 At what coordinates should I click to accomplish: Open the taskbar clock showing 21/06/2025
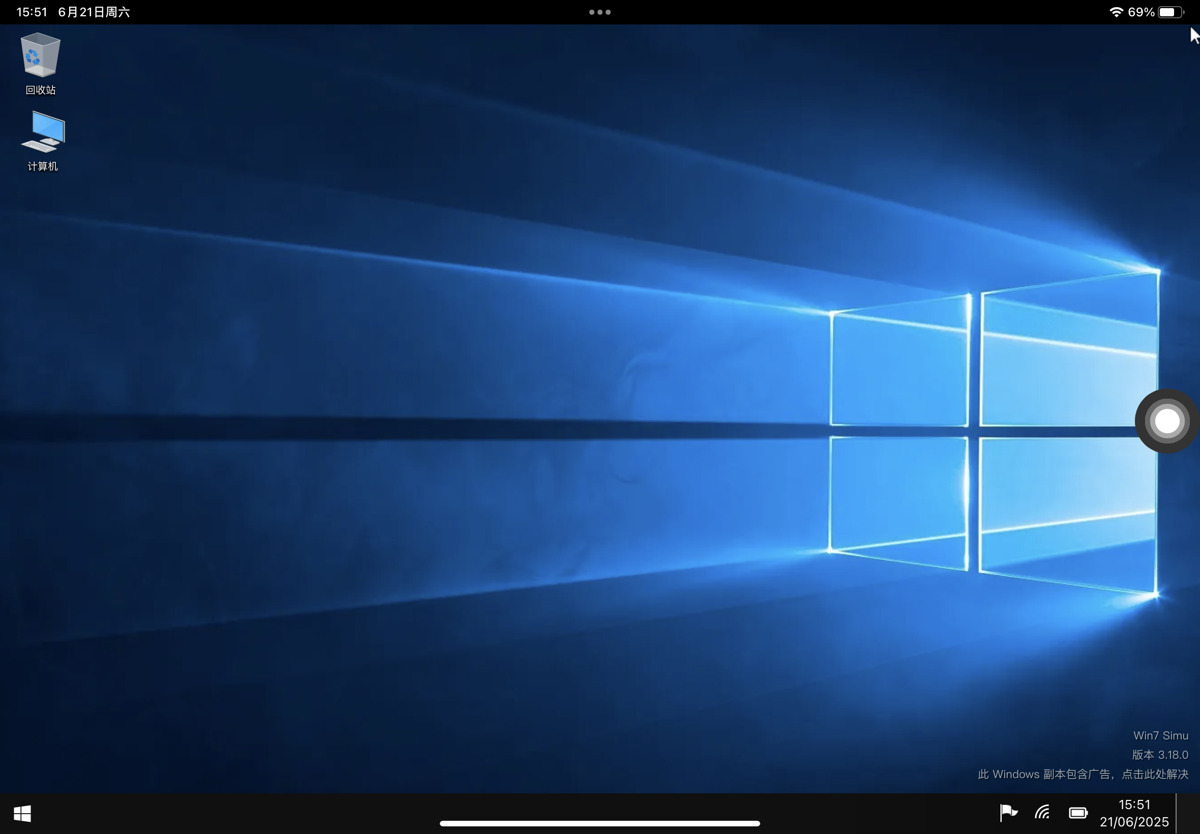point(1134,813)
